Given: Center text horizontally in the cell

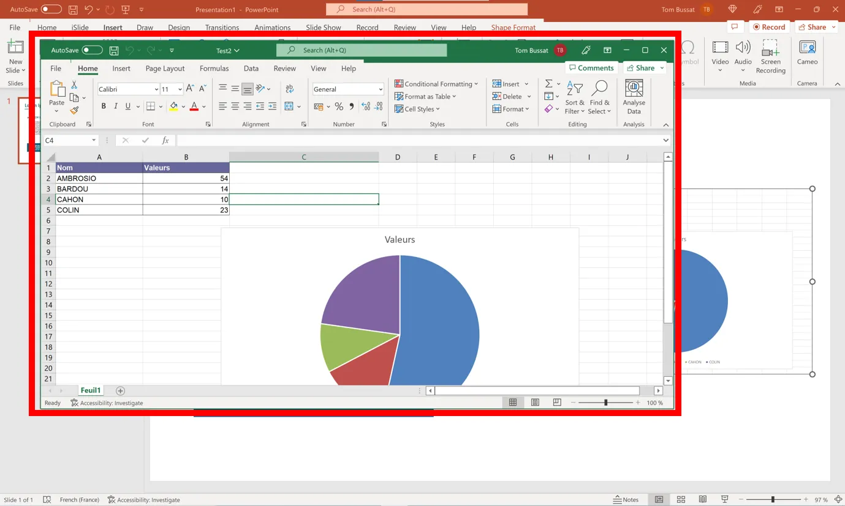Looking at the screenshot, I should (x=235, y=106).
